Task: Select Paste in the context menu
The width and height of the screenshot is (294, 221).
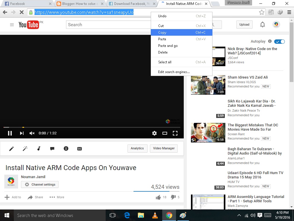Action: click(x=181, y=39)
